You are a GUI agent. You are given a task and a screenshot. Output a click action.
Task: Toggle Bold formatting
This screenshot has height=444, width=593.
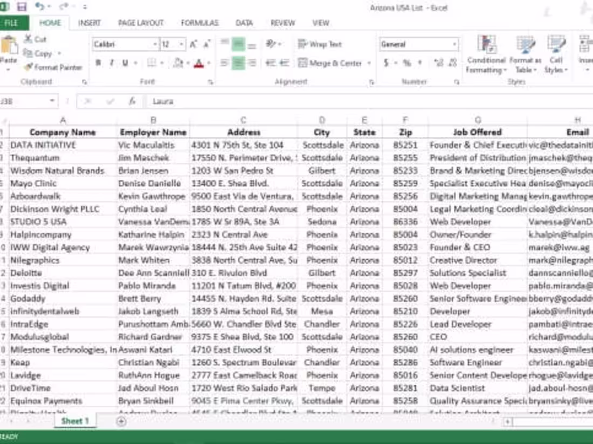pos(98,63)
